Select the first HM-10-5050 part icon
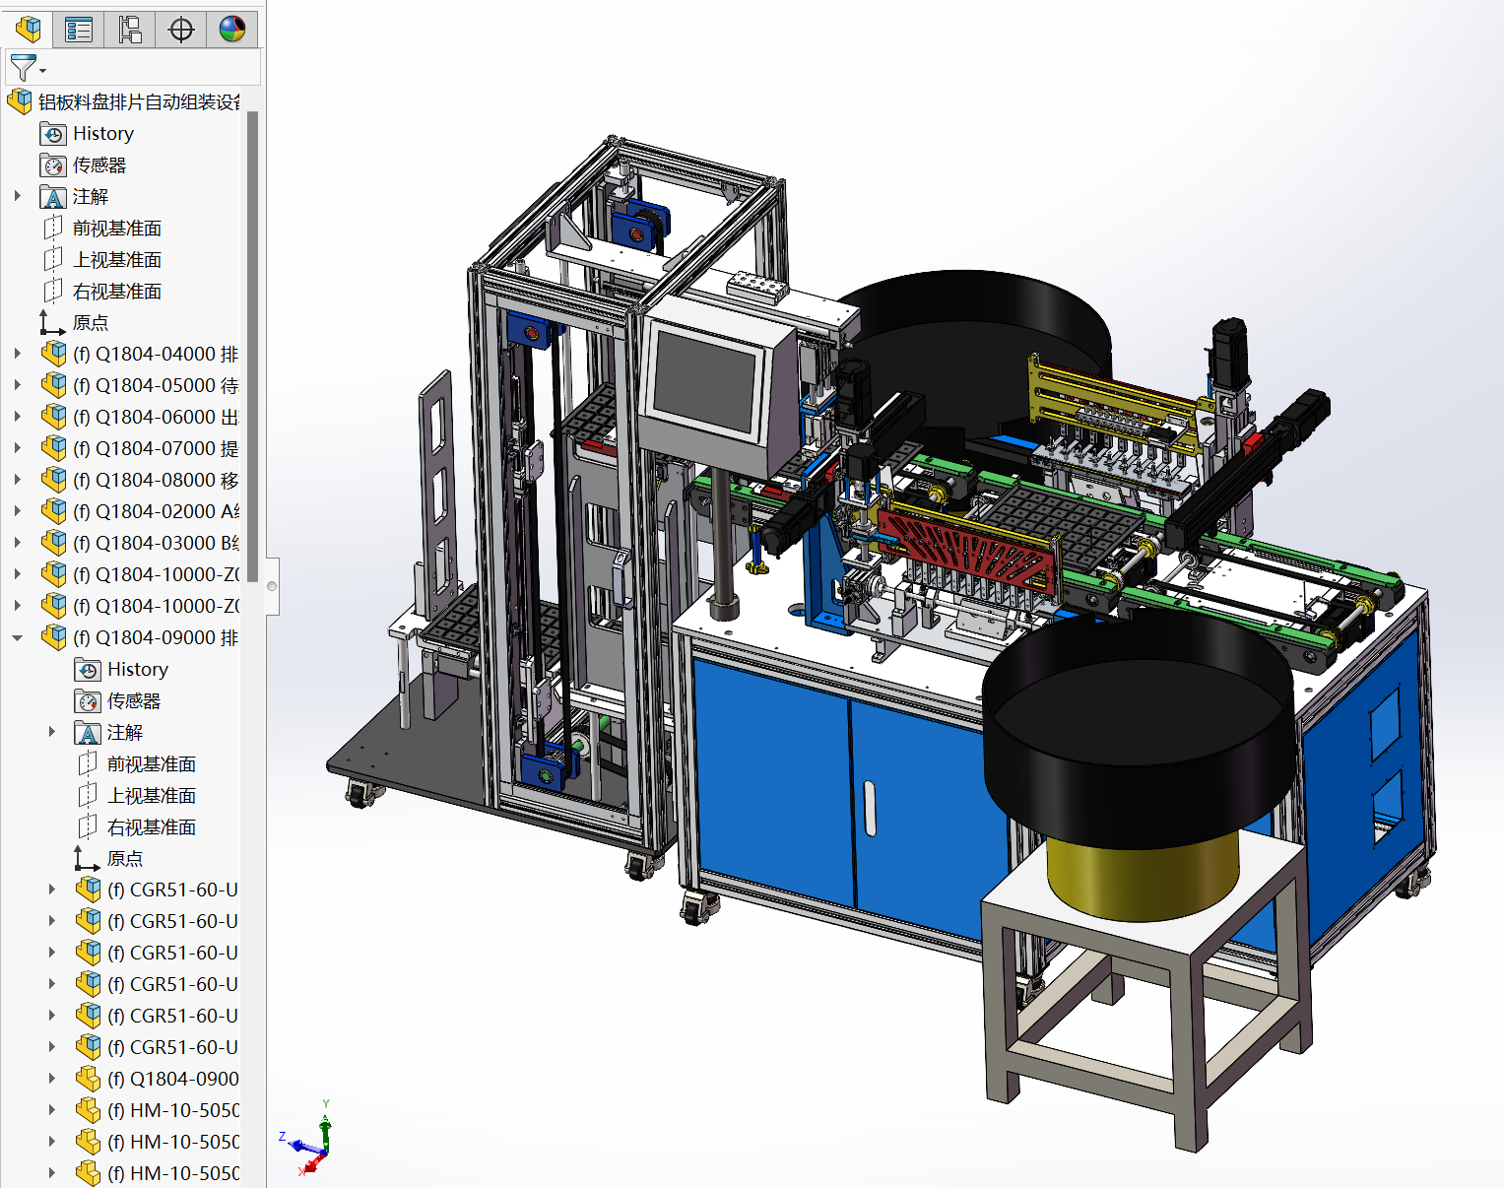1504x1188 pixels. pos(89,1110)
